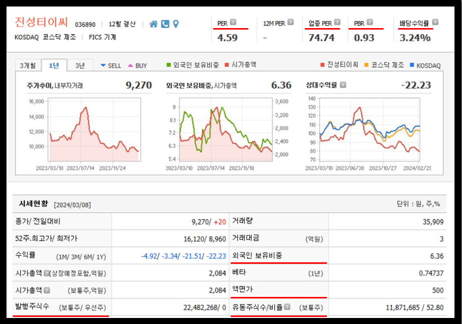Click the 52주.최고가/ 최저가 row label
The width and height of the screenshot is (462, 324).
pyautogui.click(x=46, y=239)
